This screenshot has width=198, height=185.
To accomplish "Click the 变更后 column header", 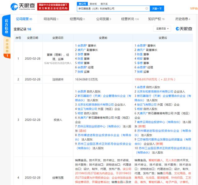I will [x=163, y=38].
